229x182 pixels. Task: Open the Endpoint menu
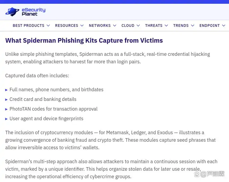pos(209,26)
